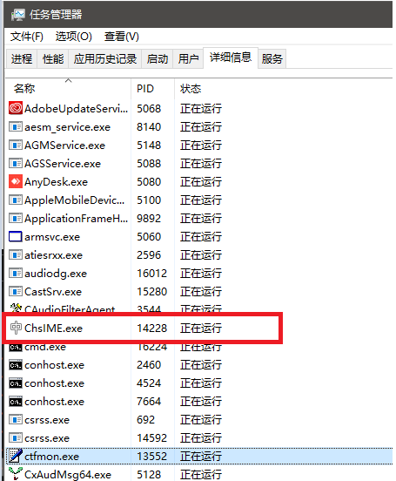The height and width of the screenshot is (481, 396).
Task: Click the AnyDesk.exe red icon
Action: pyautogui.click(x=16, y=181)
